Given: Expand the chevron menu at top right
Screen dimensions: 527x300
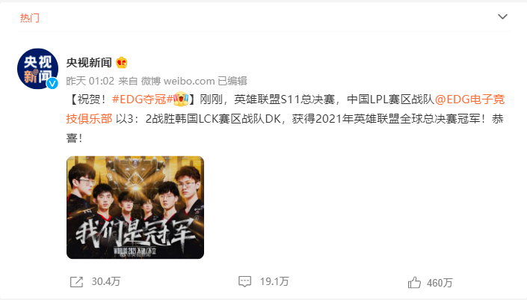Looking at the screenshot, I should [502, 16].
